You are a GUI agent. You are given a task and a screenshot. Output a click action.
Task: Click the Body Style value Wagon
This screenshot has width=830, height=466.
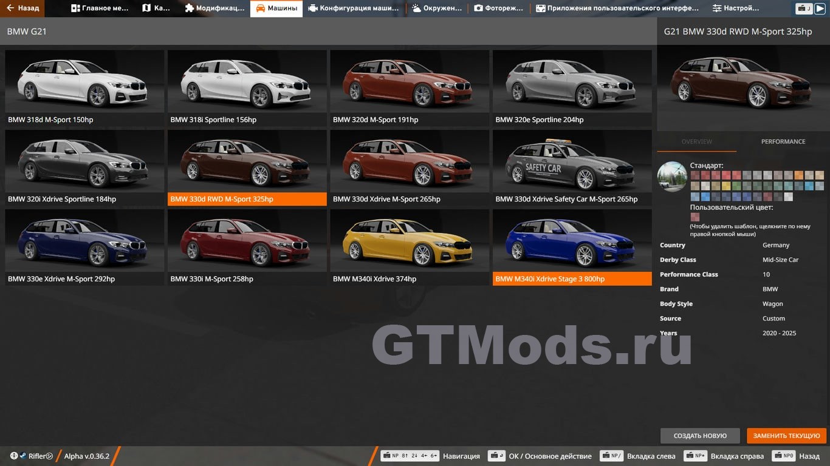pos(773,303)
